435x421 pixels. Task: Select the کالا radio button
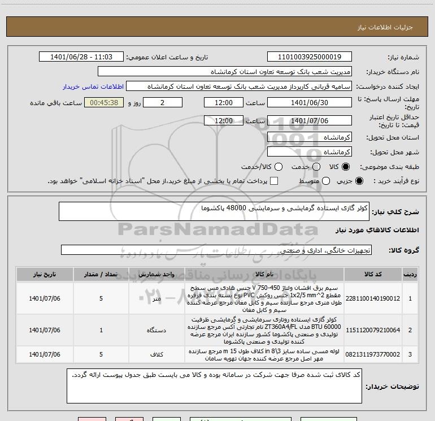346,167
